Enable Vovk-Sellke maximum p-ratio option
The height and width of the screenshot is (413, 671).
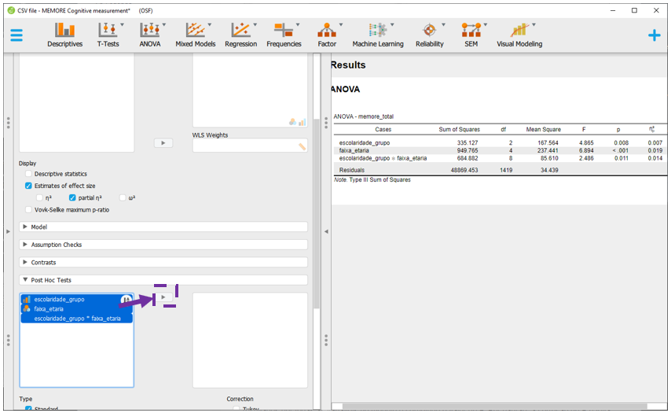pos(29,209)
